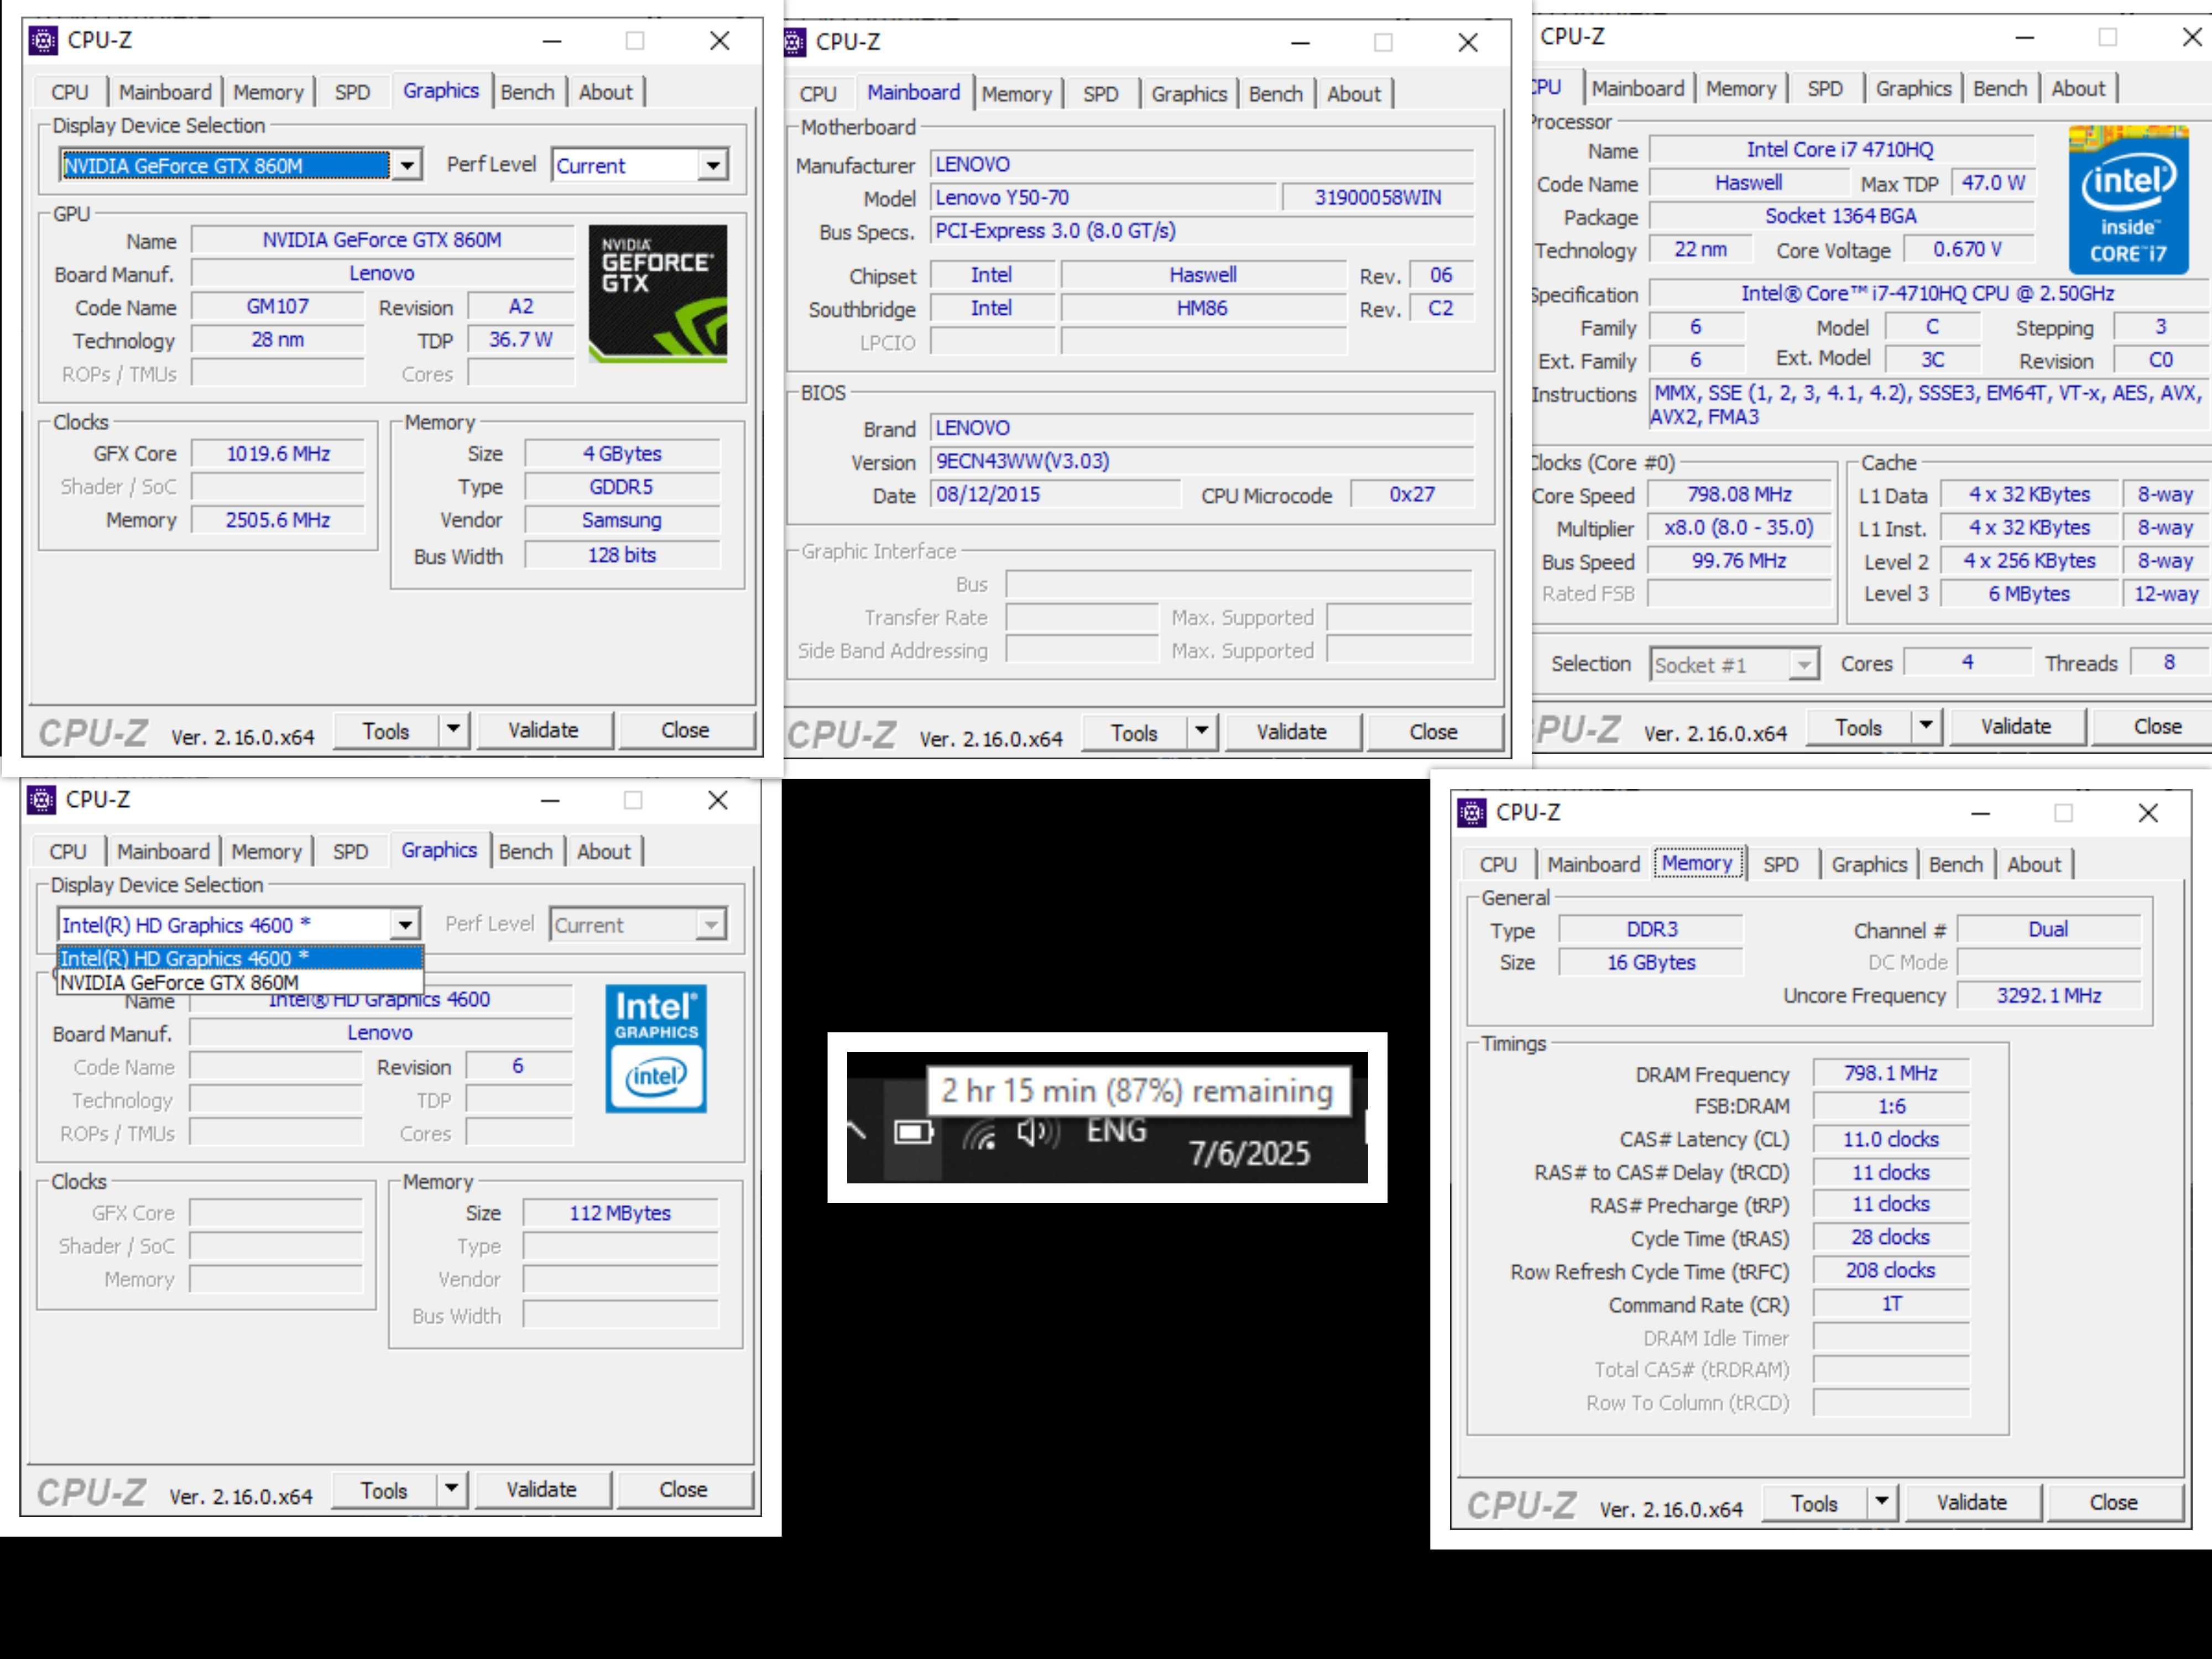Click GM107 code name value
This screenshot has width=2212, height=1659.
pyautogui.click(x=278, y=306)
